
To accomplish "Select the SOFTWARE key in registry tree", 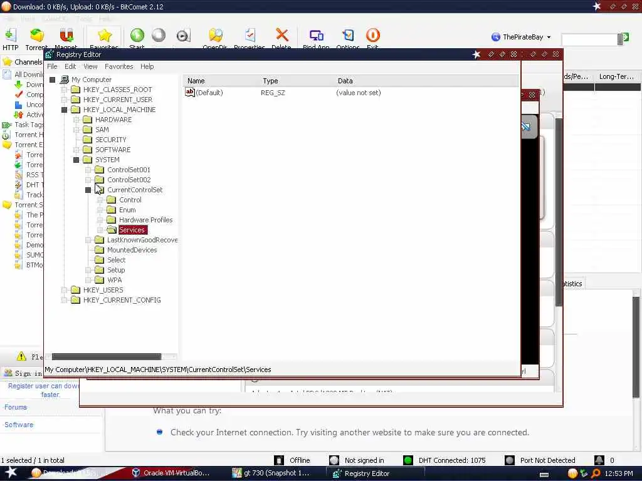I will click(113, 150).
